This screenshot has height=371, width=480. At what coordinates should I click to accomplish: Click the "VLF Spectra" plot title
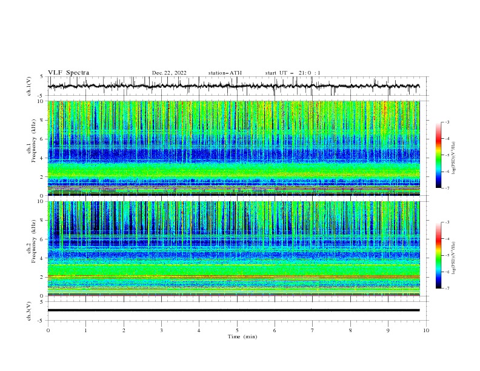(x=68, y=73)
